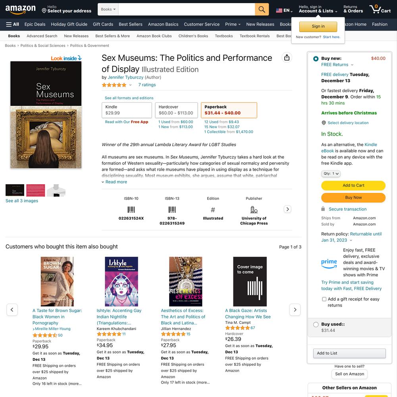
Task: Select the Buy new radio option
Action: [316, 59]
